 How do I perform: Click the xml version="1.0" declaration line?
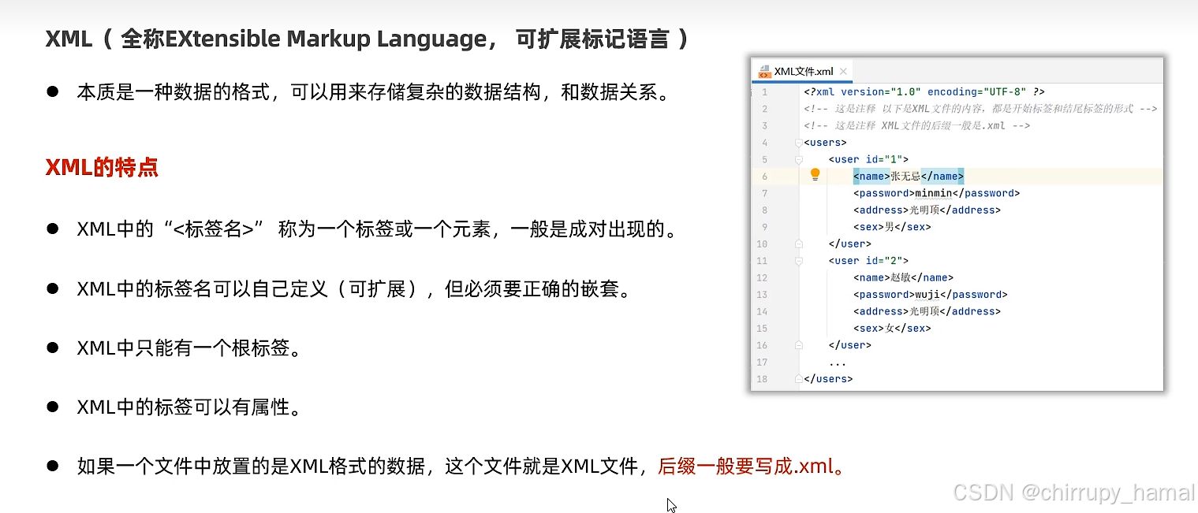click(924, 92)
